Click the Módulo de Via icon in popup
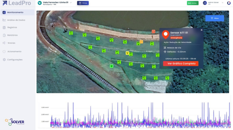 pos(165,48)
